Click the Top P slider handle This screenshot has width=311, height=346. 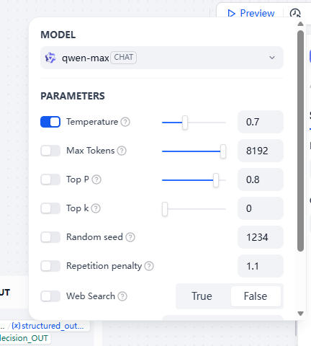coord(216,180)
